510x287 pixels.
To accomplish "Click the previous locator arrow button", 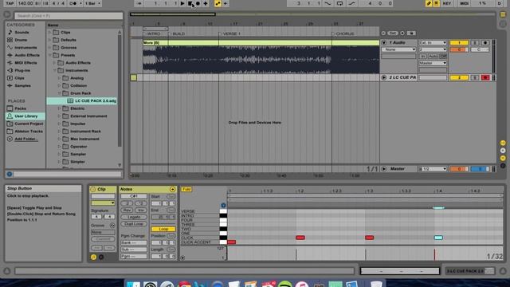I will tap(383, 33).
